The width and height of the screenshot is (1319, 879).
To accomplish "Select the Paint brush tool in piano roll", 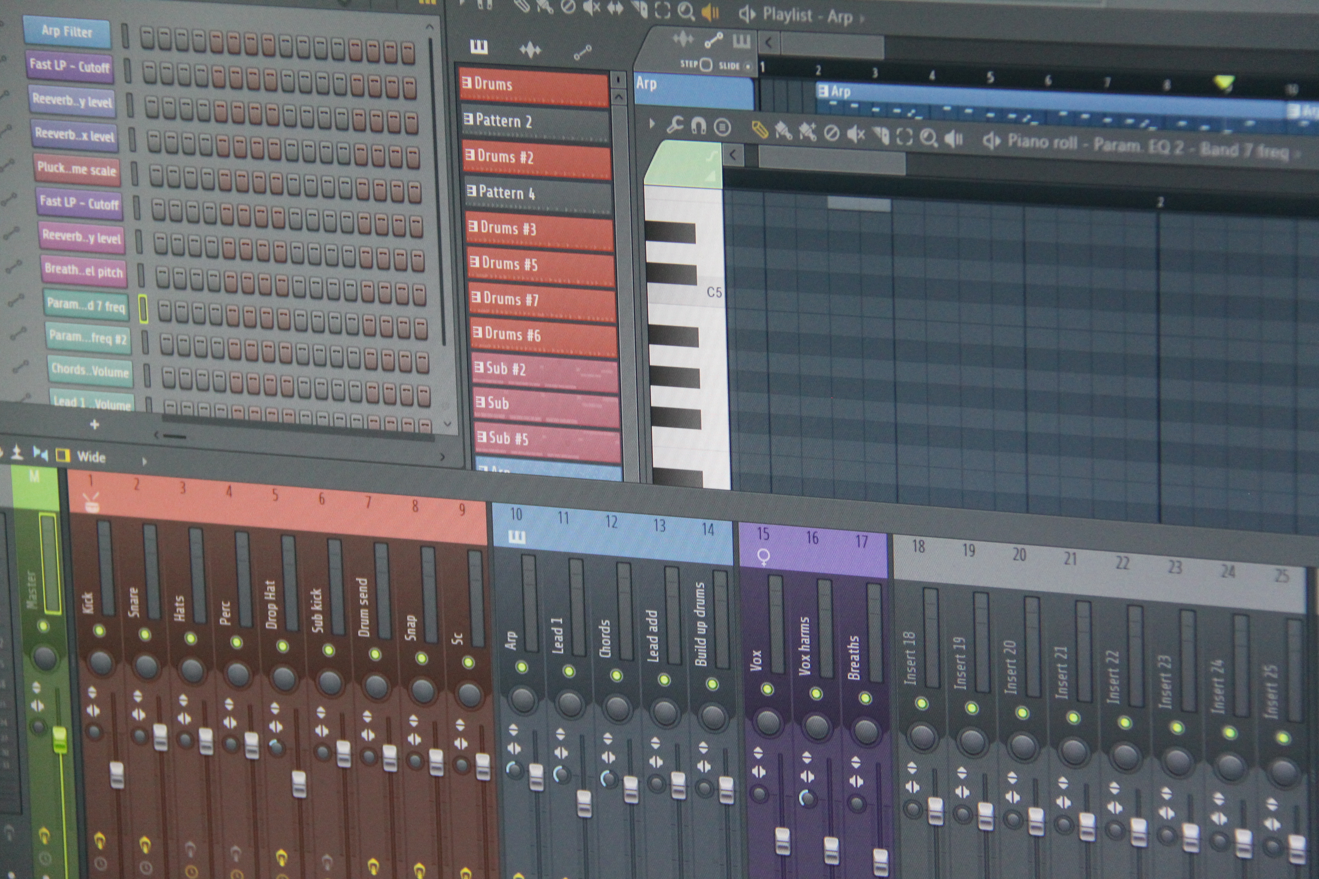I will (784, 131).
